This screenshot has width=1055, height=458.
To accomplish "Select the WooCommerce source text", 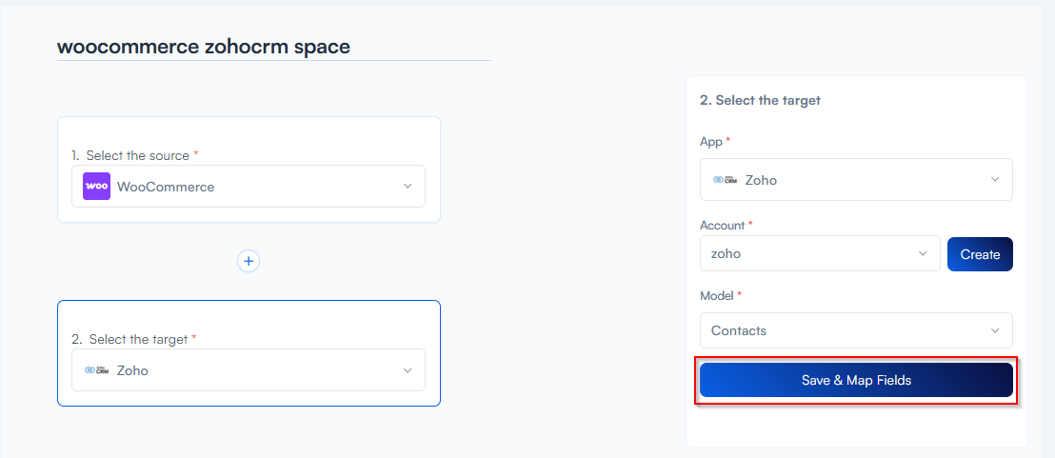I will 166,187.
